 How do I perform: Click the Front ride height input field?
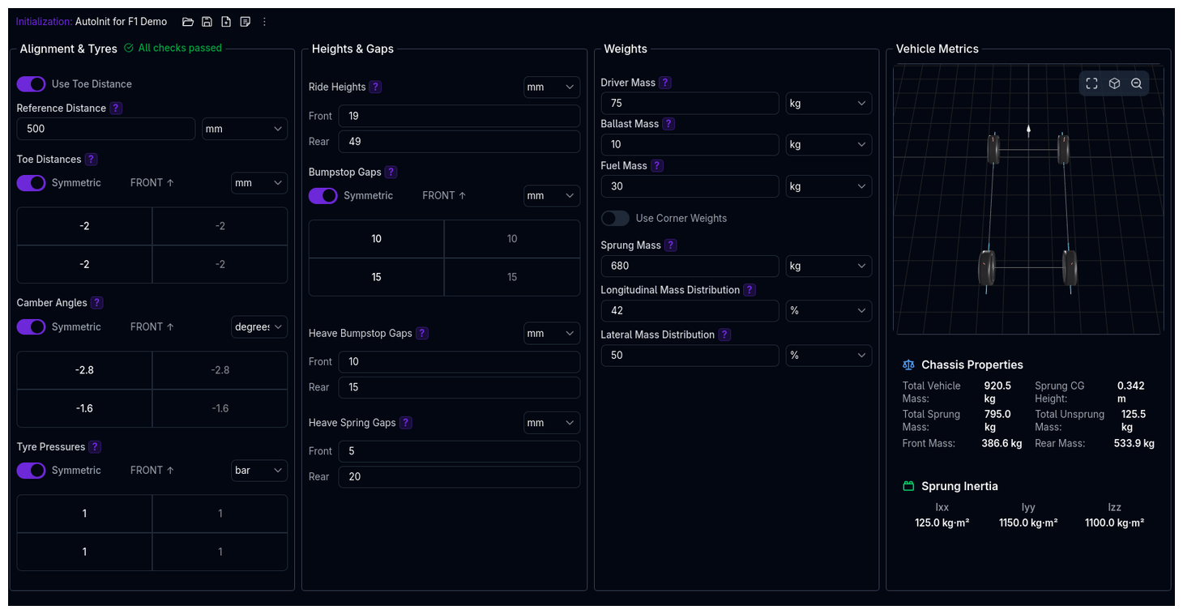coord(459,115)
